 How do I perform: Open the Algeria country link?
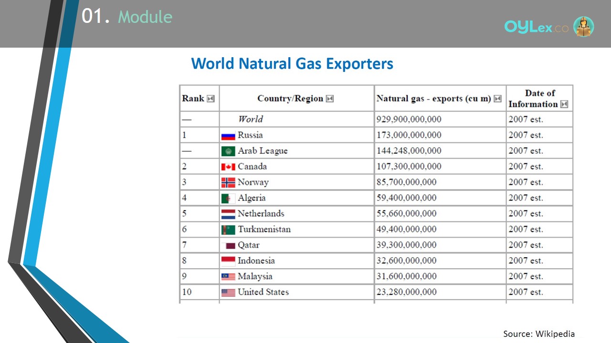pos(252,198)
